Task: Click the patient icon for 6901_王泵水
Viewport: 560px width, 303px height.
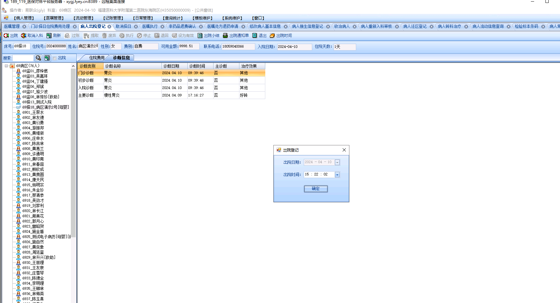Action: tap(18, 112)
